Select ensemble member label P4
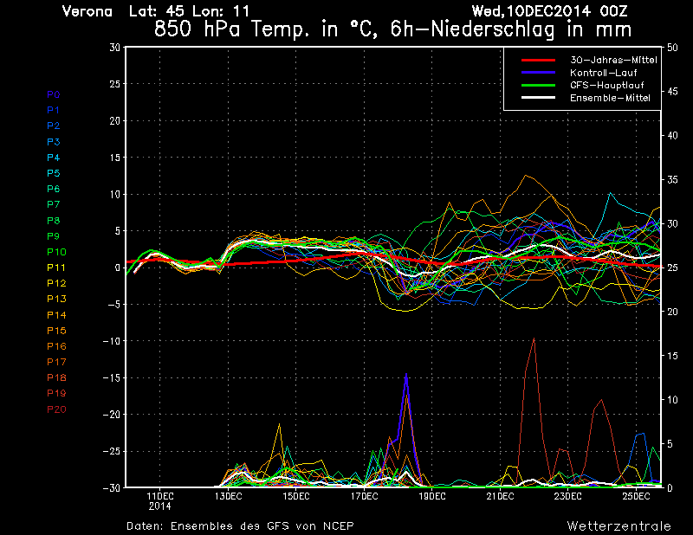Image resolution: width=693 pixels, height=535 pixels. 54,158
